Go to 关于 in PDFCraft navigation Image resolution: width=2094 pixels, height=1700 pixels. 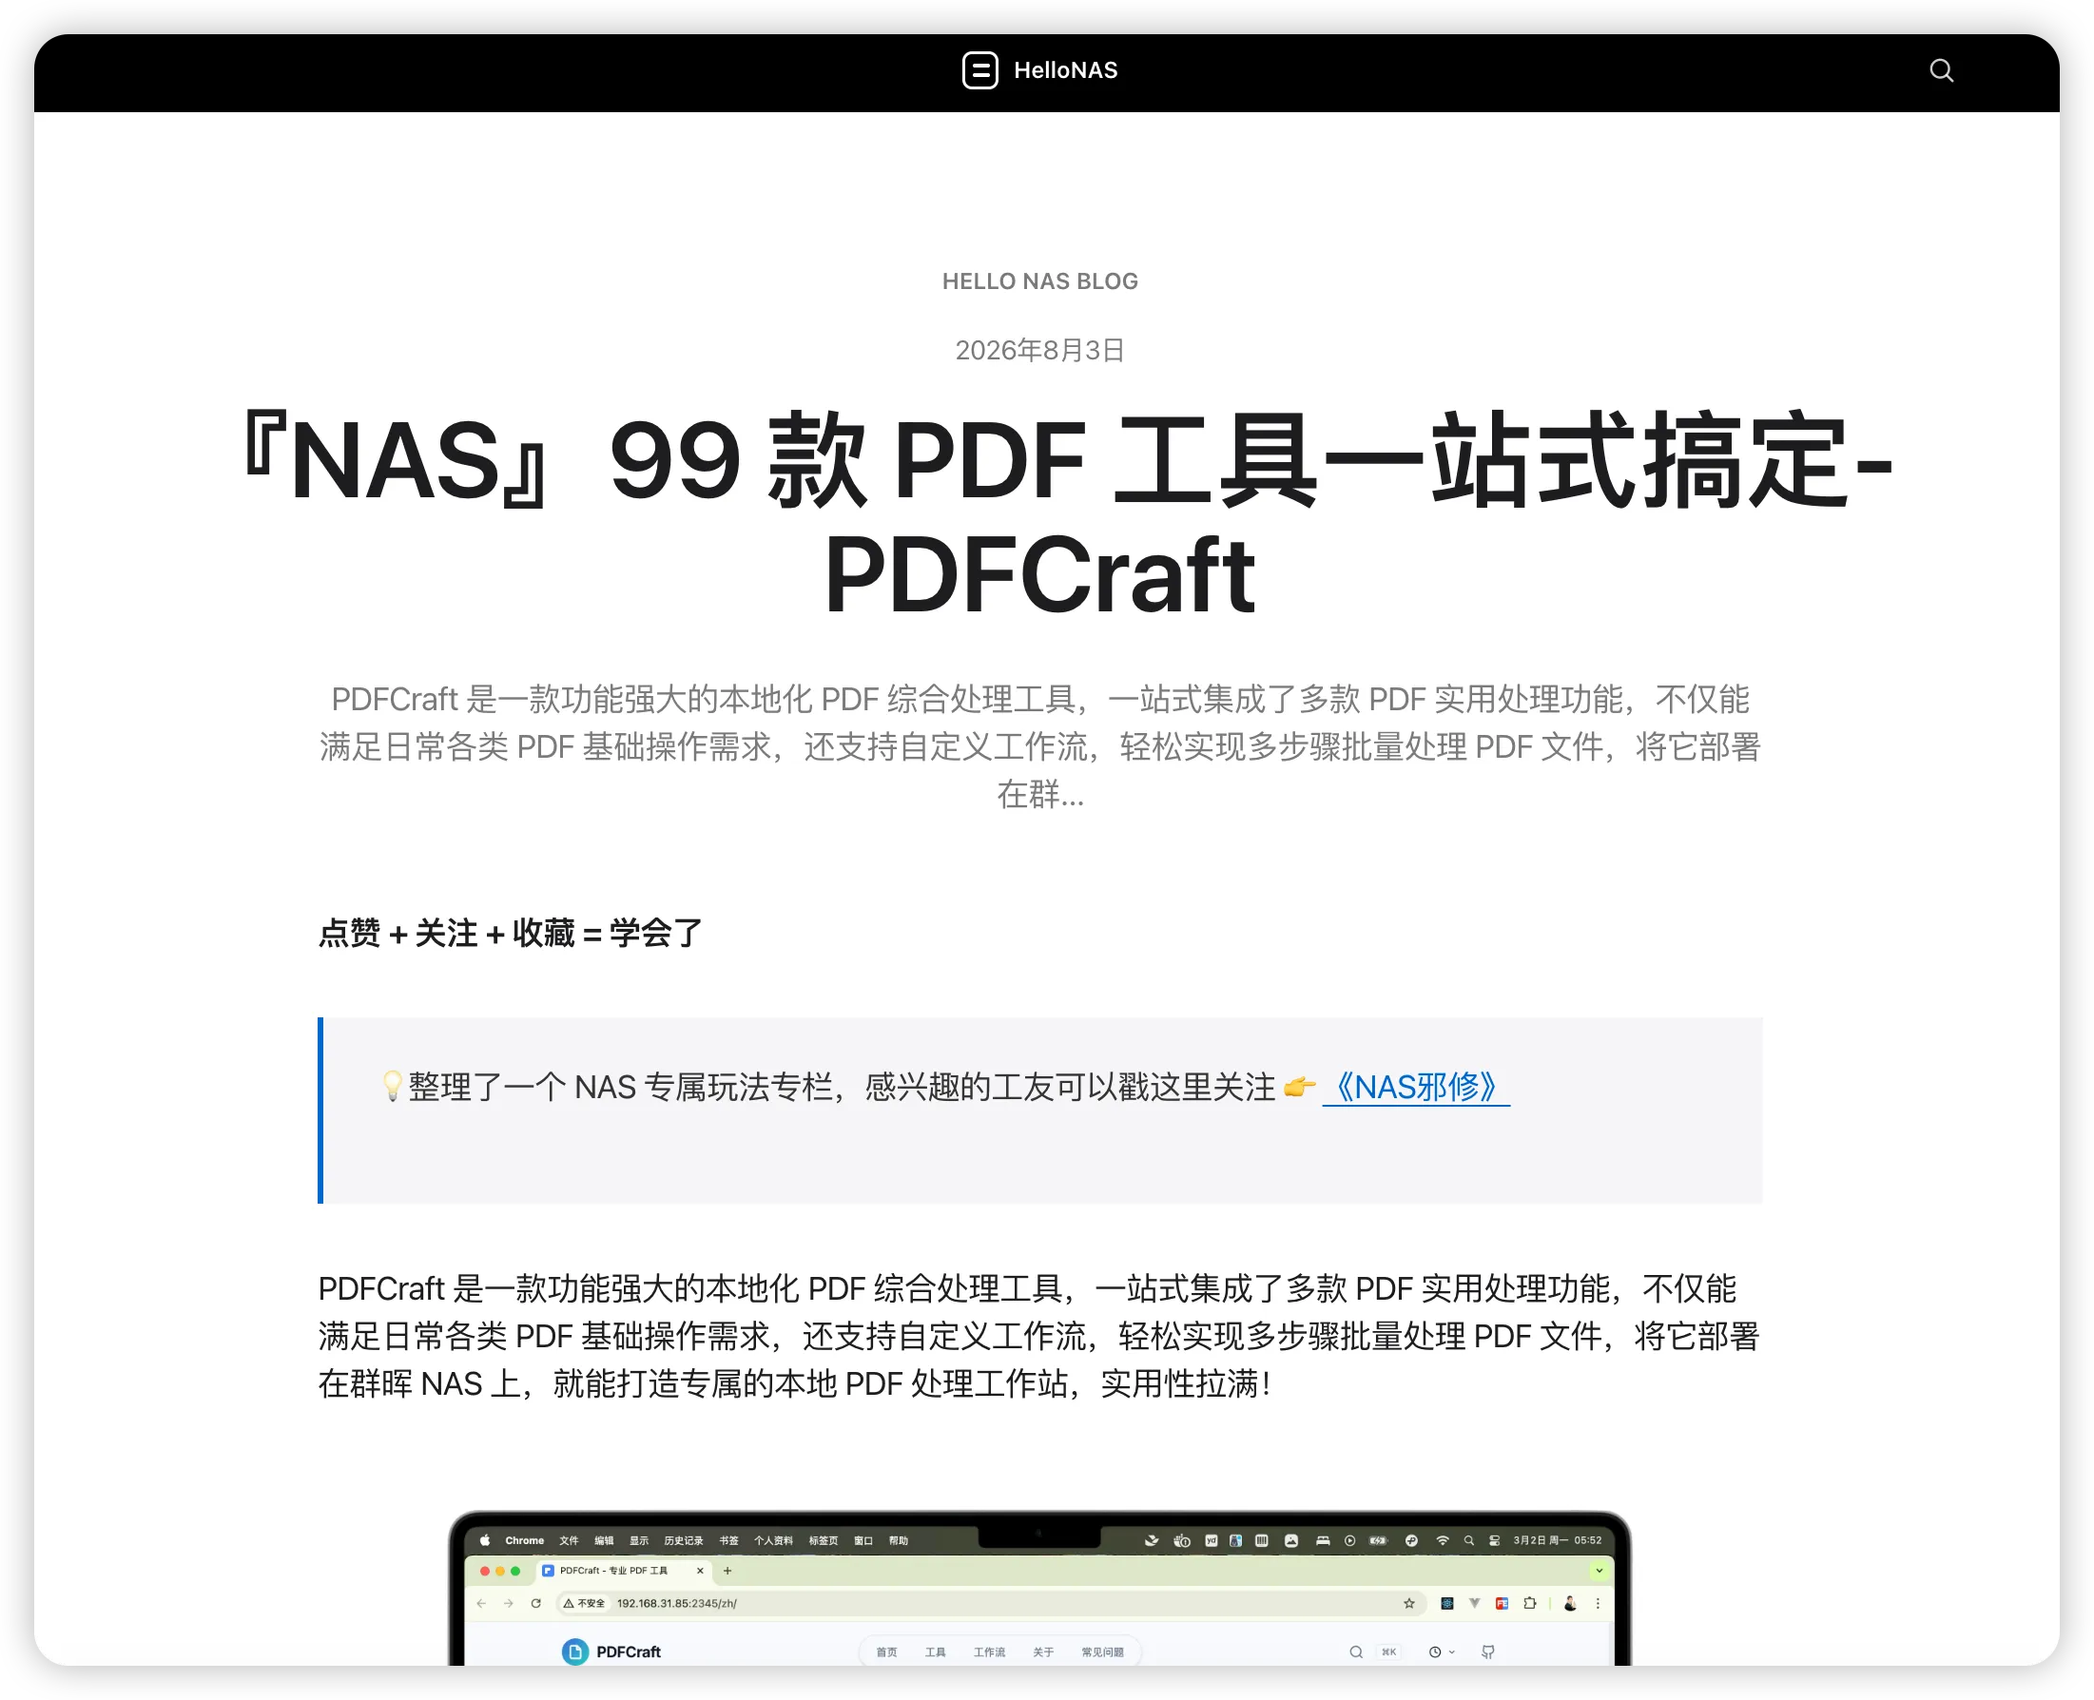click(1043, 1652)
